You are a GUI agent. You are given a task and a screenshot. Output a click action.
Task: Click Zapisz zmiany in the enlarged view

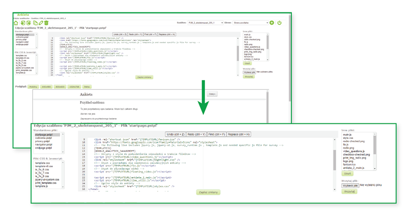208,192
